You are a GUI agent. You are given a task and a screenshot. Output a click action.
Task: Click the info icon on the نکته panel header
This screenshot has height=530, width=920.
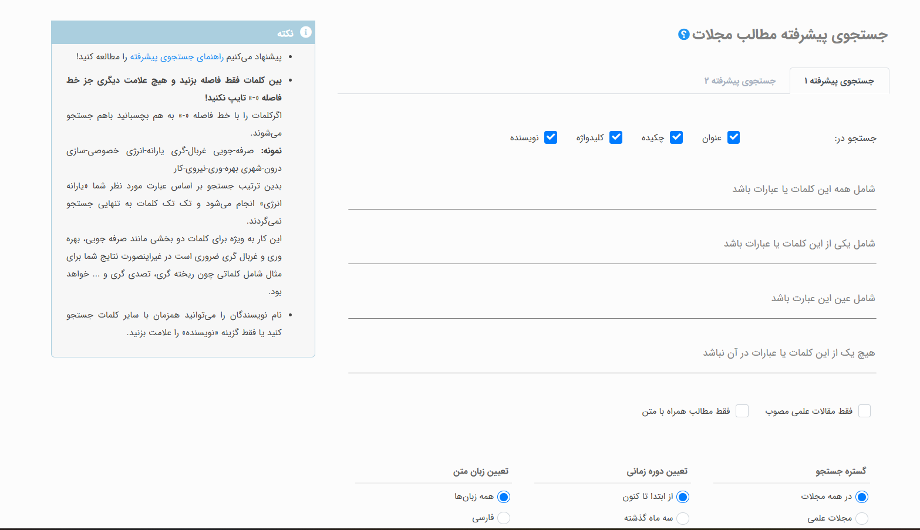(306, 33)
